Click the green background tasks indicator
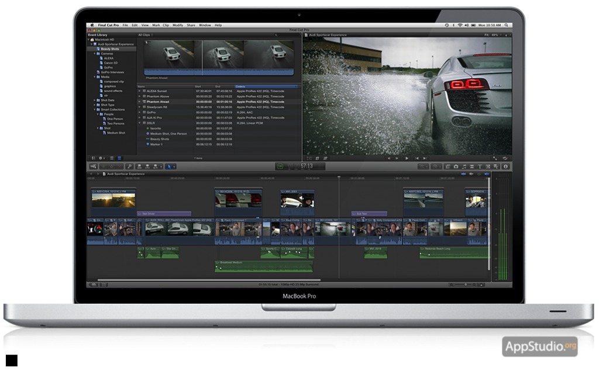Viewport: 599px width, 378px height. coord(280,167)
